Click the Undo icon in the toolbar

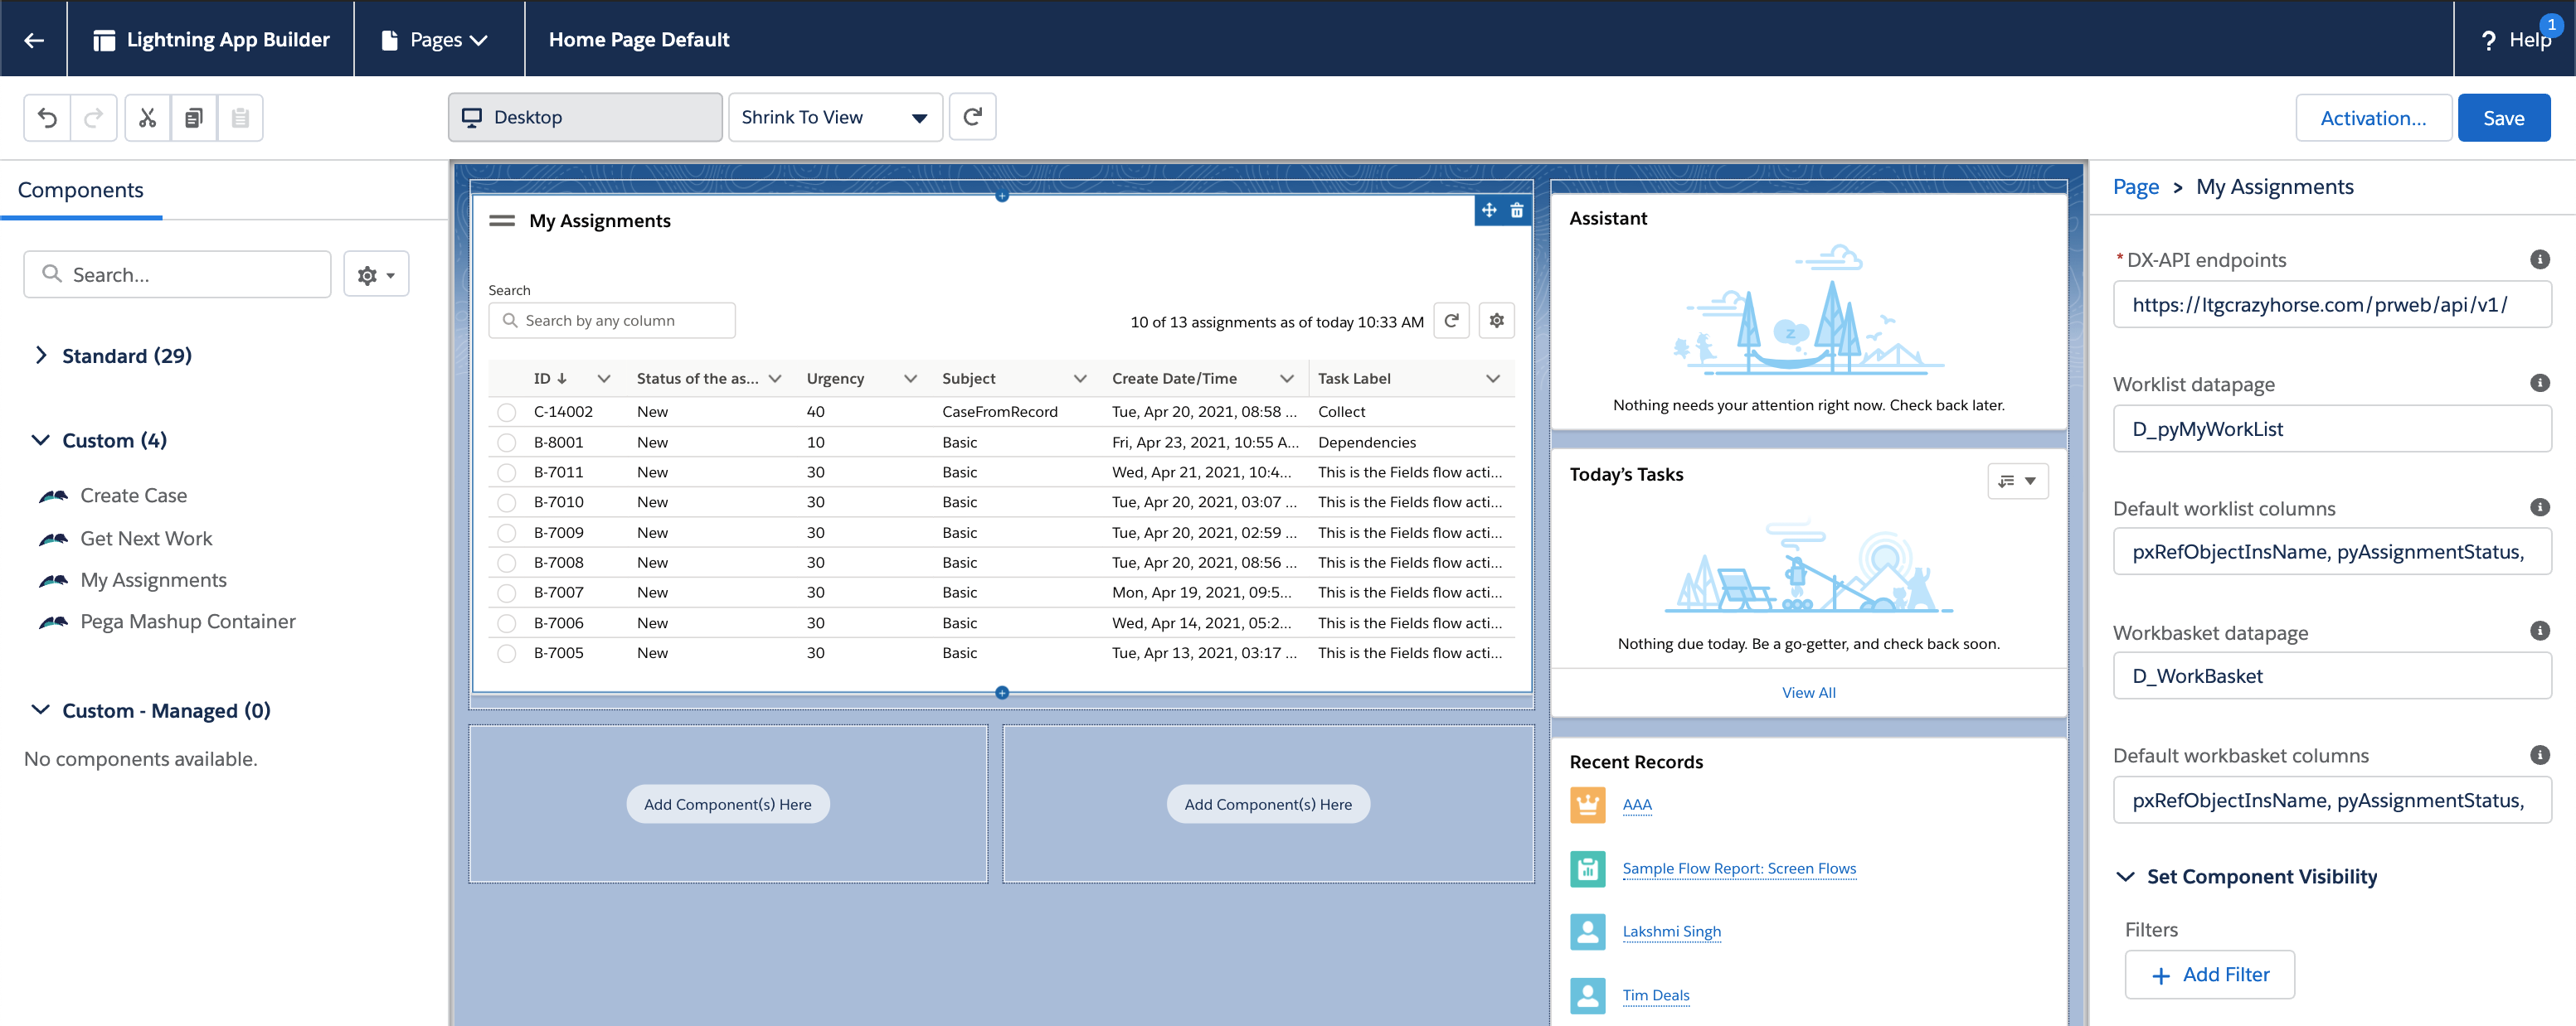pos(47,117)
